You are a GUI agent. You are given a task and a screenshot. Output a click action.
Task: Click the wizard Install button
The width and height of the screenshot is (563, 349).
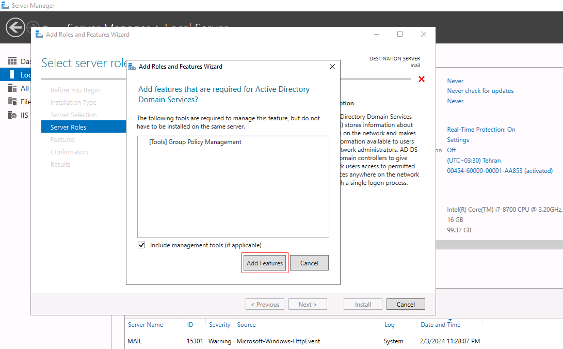pyautogui.click(x=363, y=304)
